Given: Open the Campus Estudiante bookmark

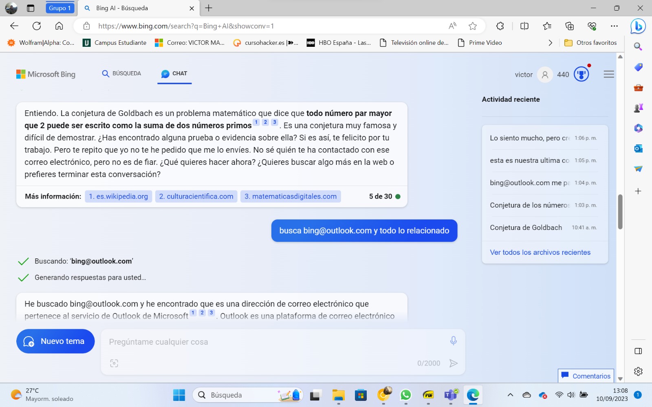Looking at the screenshot, I should (x=115, y=43).
